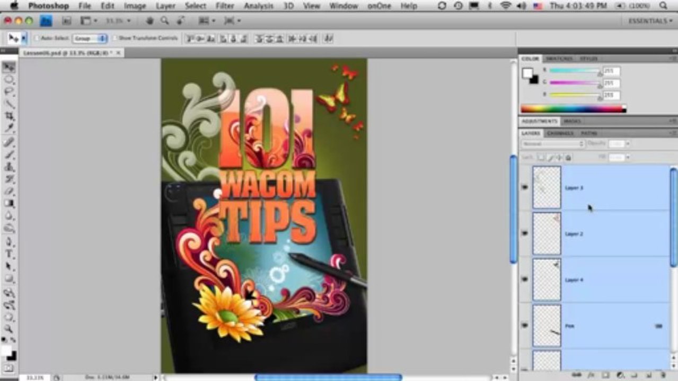The width and height of the screenshot is (678, 381).
Task: Open the Auto-Select Group dropdown
Action: 90,39
